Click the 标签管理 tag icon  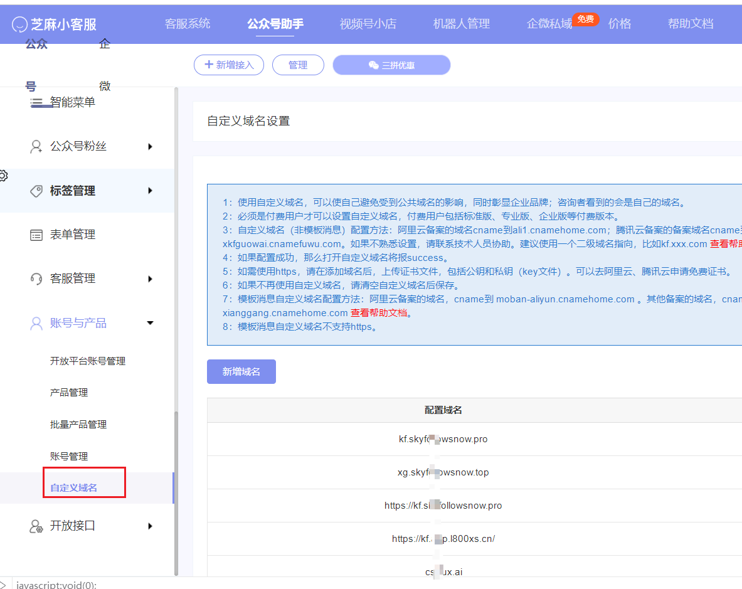coord(36,191)
